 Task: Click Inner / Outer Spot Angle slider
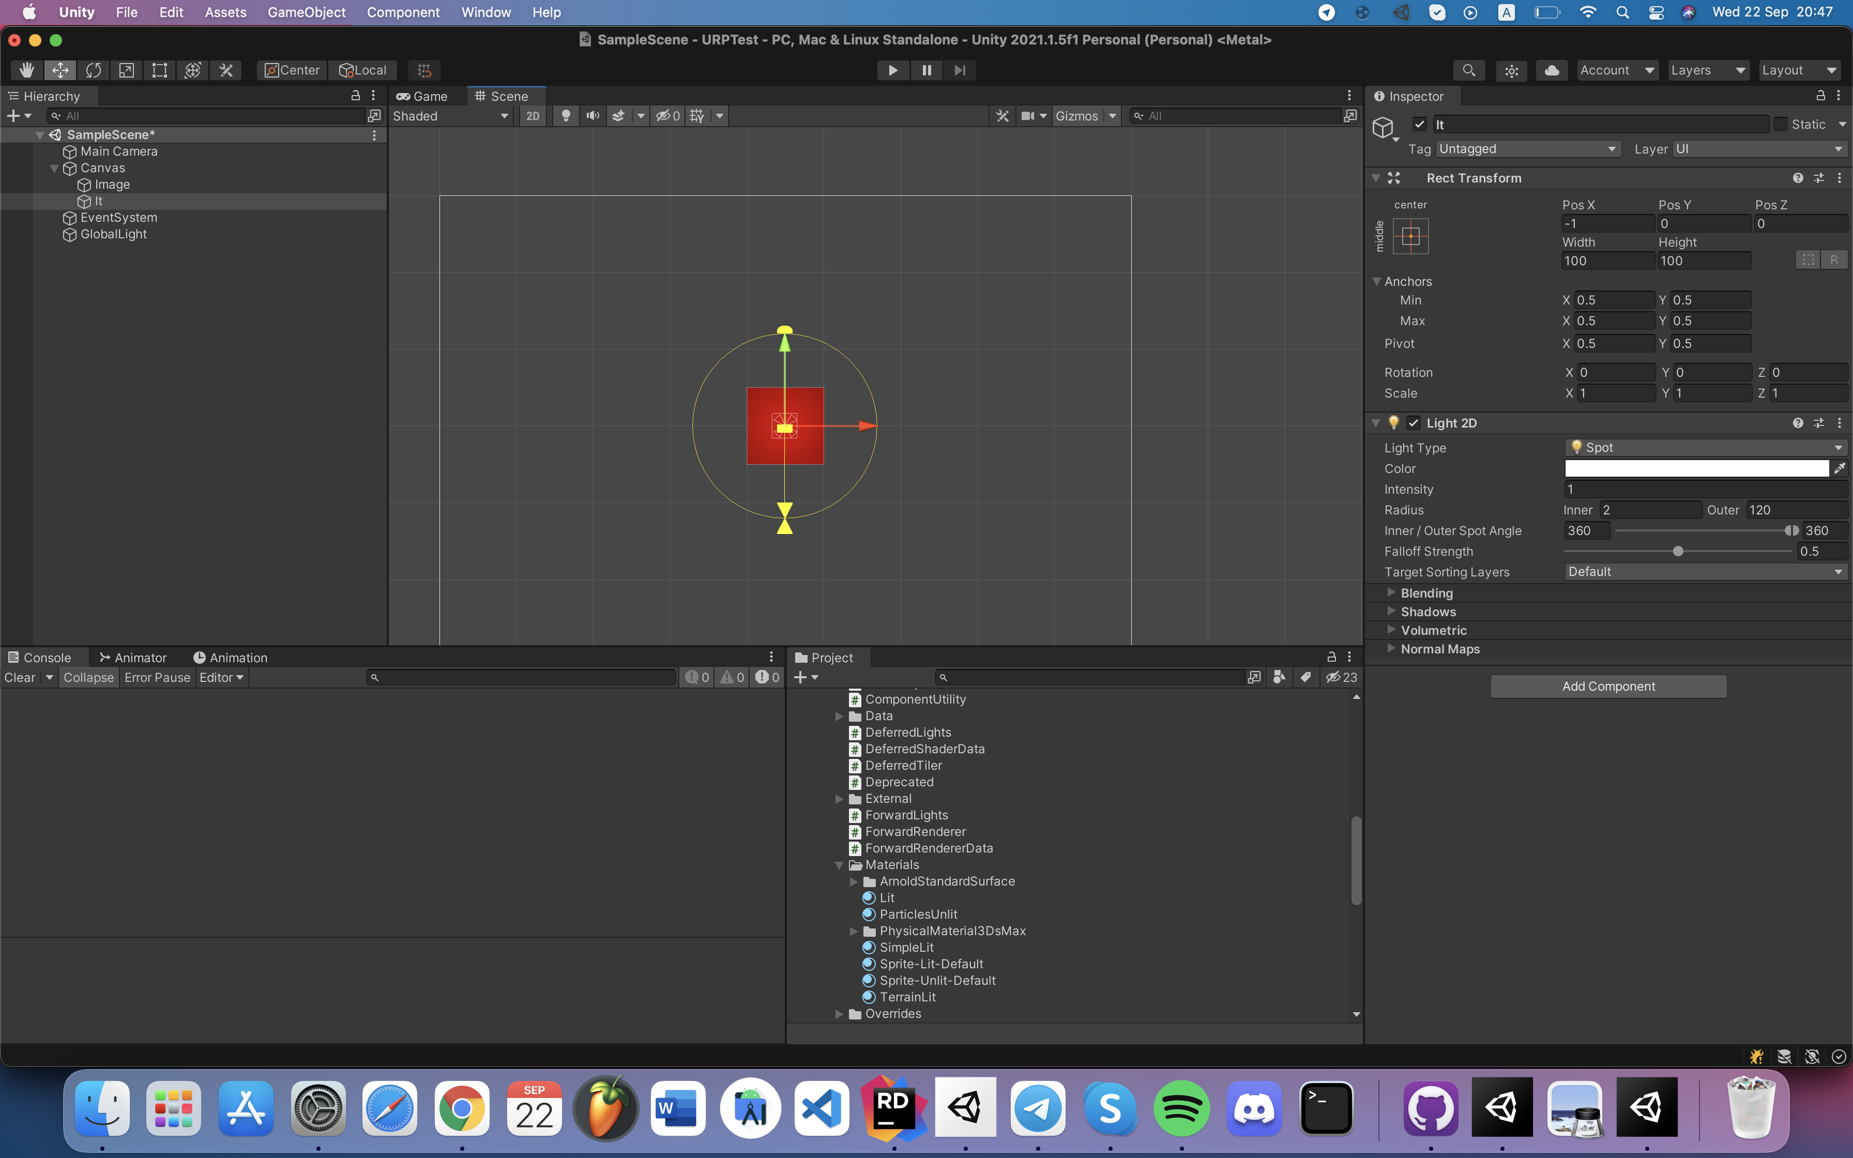coord(1706,531)
